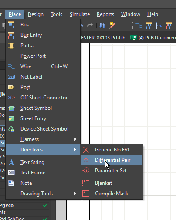Image resolution: width=176 pixels, height=220 pixels.
Task: Open the Tools menu
Action: 56,14
